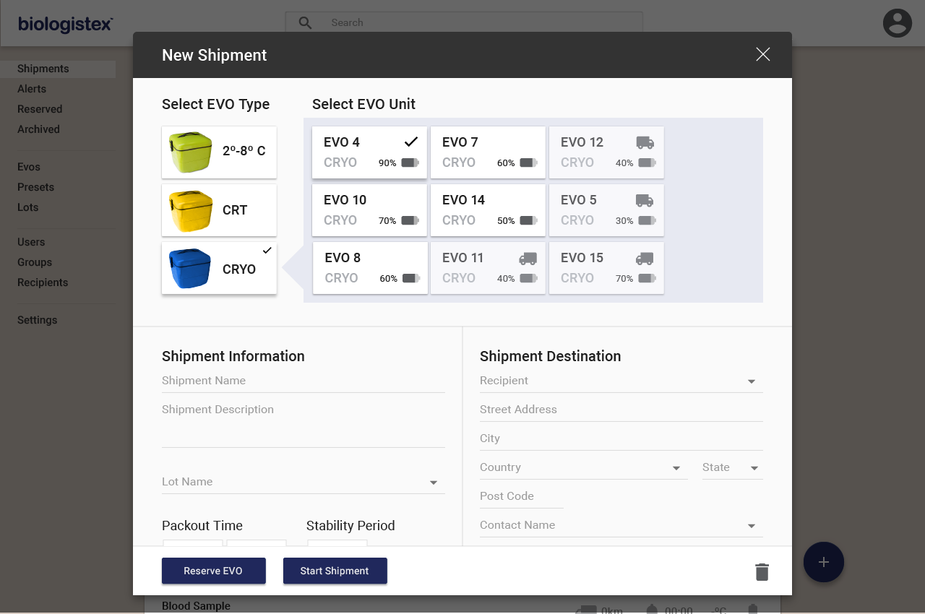925x614 pixels.
Task: Click the trash icon to delete shipment
Action: (x=762, y=571)
